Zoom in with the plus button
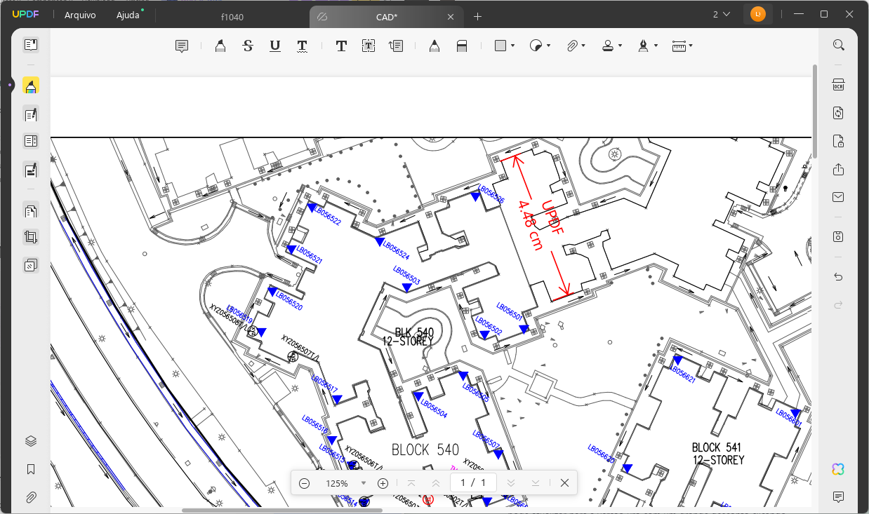The width and height of the screenshot is (869, 514). 383,483
